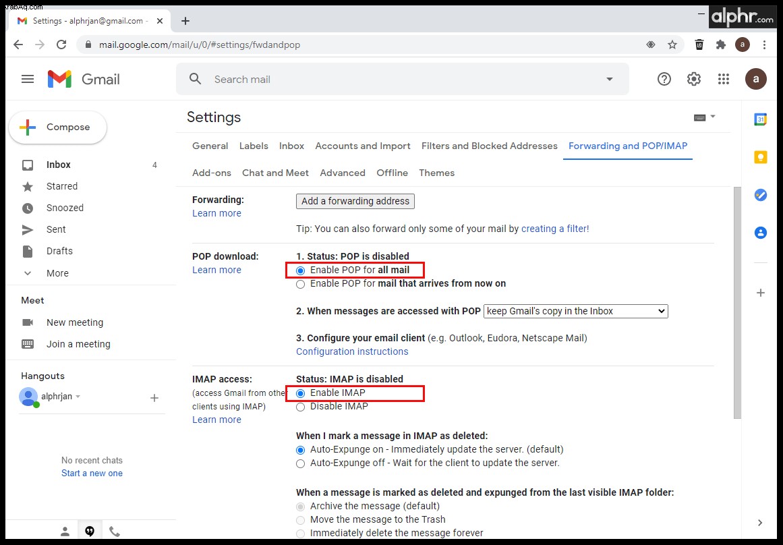783x545 pixels.
Task: Open the settings gear icon
Action: (x=693, y=79)
